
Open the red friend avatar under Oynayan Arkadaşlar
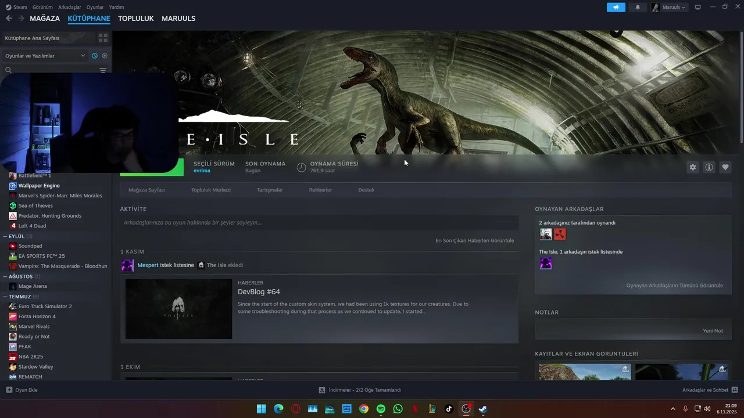point(560,234)
